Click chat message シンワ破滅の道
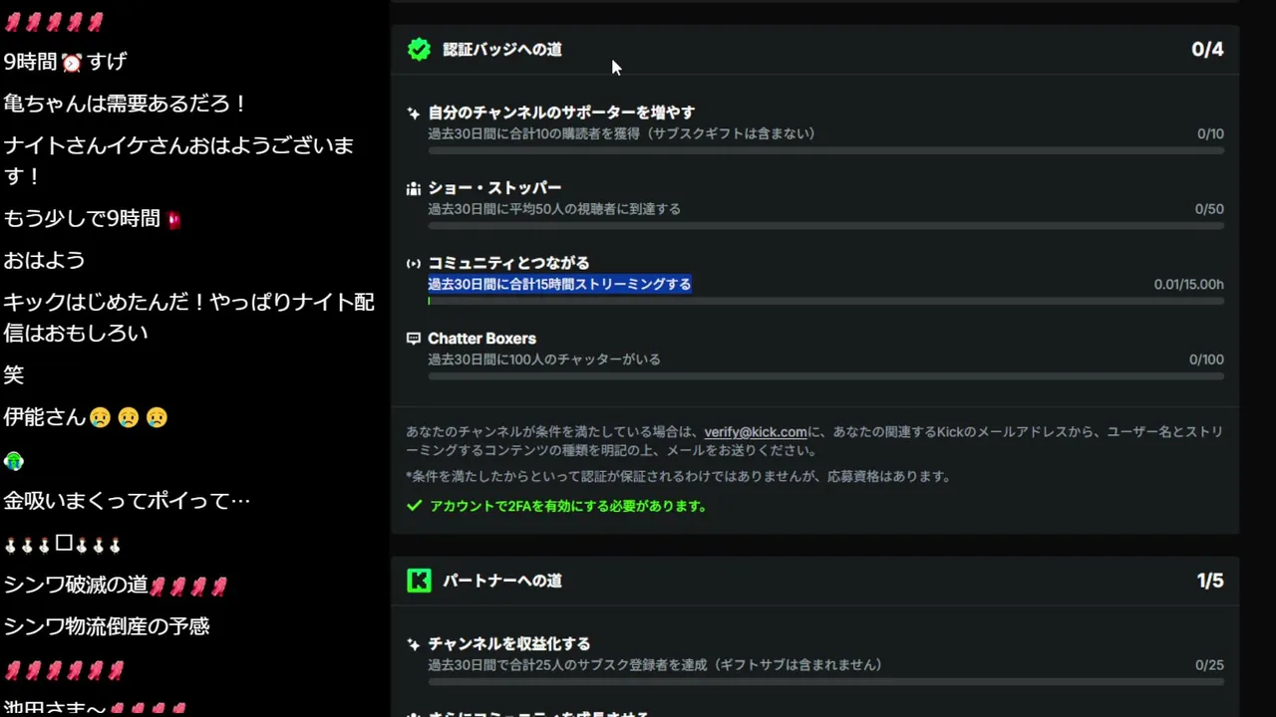The width and height of the screenshot is (1276, 717). [116, 586]
